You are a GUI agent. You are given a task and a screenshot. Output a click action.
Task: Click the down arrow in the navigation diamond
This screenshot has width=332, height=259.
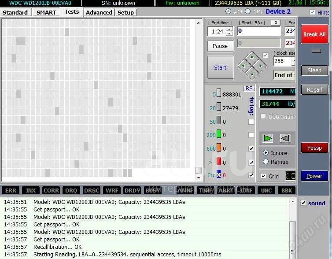coord(252,75)
